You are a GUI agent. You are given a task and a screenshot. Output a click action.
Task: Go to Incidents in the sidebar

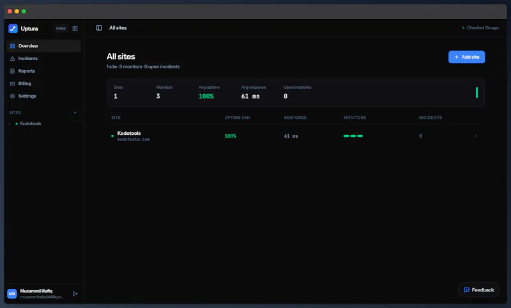[x=43, y=59]
